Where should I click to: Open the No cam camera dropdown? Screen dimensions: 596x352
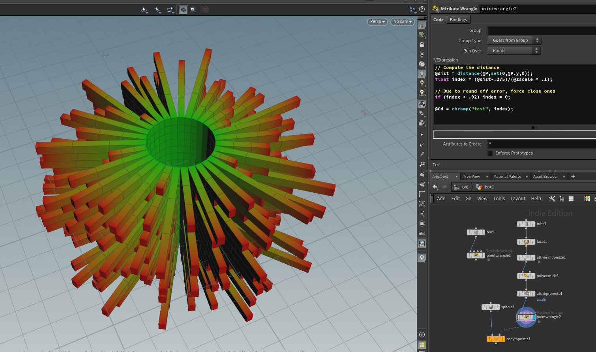point(402,22)
